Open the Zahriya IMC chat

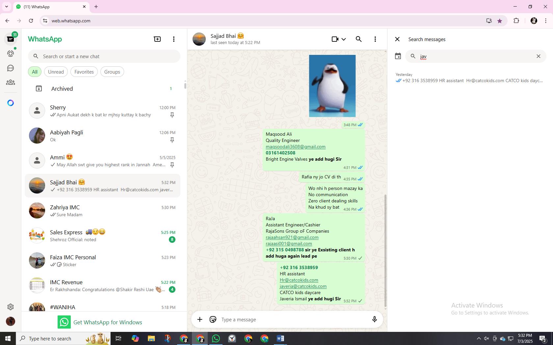[x=103, y=211]
